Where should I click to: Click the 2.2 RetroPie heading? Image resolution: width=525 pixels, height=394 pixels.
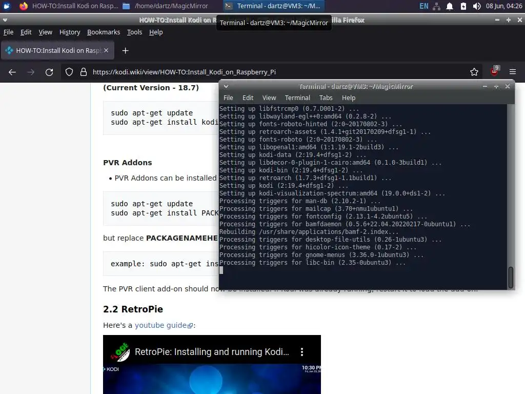133,309
